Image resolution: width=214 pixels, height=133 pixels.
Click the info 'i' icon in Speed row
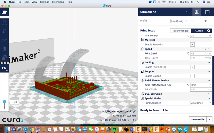[x=206, y=49]
